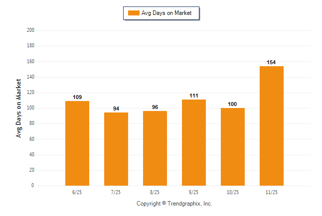
Task: Click the 111 value label above bar
Action: click(194, 96)
